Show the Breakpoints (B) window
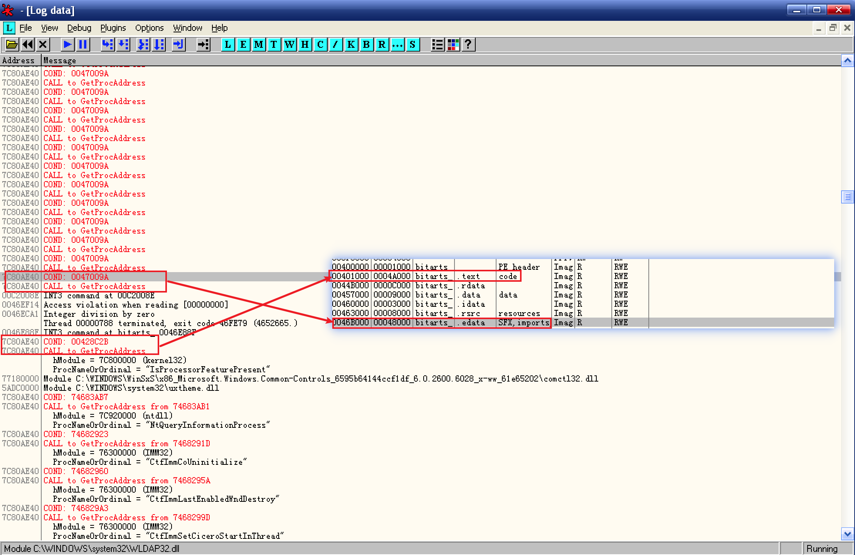This screenshot has height=555, width=855. [x=366, y=45]
